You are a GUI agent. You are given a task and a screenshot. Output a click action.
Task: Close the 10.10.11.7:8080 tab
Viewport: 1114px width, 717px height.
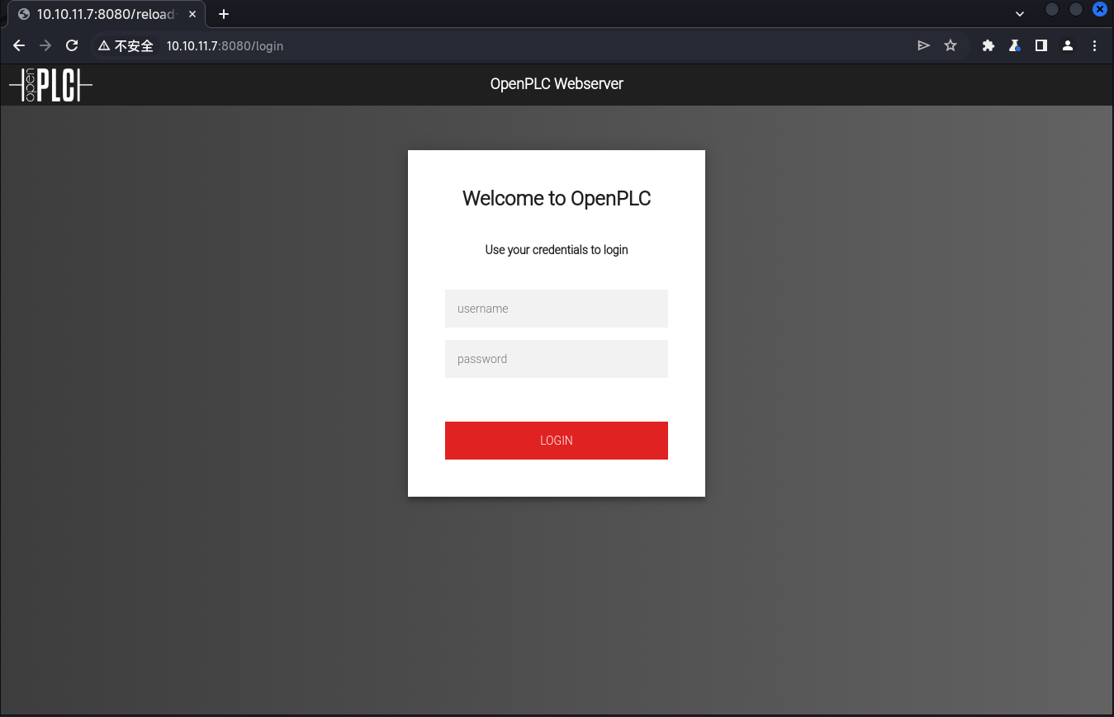192,14
